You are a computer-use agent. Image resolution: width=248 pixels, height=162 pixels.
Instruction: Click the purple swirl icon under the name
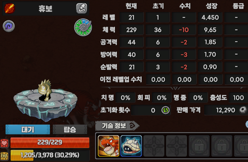9,26
